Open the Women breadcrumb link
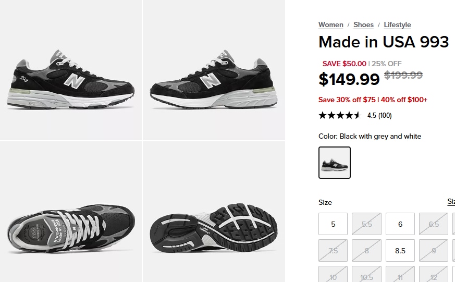The image size is (455, 282). click(331, 25)
